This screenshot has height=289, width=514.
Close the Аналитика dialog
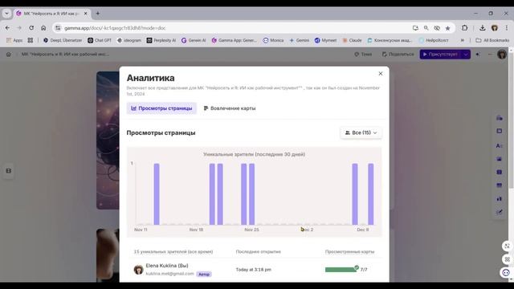(x=380, y=74)
